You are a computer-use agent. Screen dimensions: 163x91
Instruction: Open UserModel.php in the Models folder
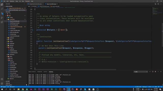pos(14,53)
